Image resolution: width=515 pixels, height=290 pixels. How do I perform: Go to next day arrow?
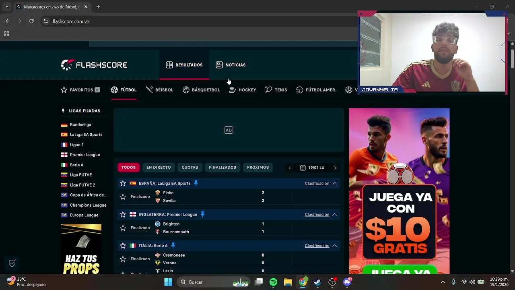pyautogui.click(x=335, y=168)
